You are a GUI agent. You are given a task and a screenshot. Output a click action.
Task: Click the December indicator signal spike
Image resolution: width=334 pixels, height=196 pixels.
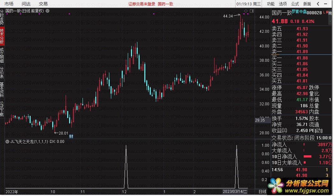coord(126,167)
